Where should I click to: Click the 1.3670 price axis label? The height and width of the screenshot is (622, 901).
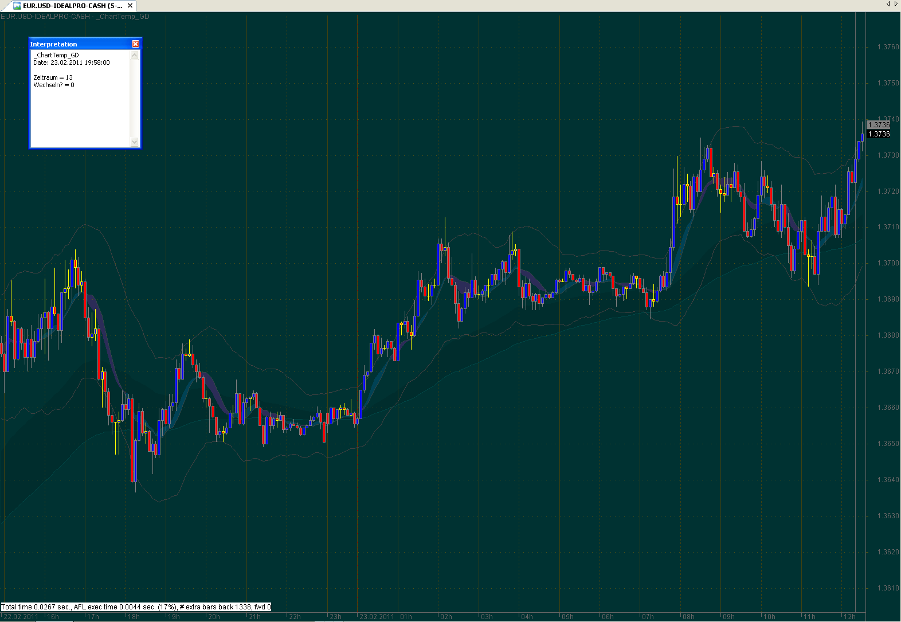(888, 371)
